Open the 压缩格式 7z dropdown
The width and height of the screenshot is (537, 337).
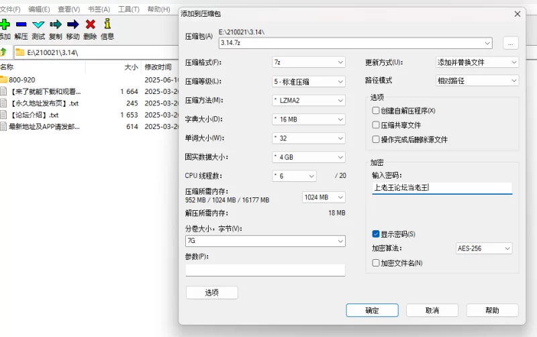click(x=309, y=62)
